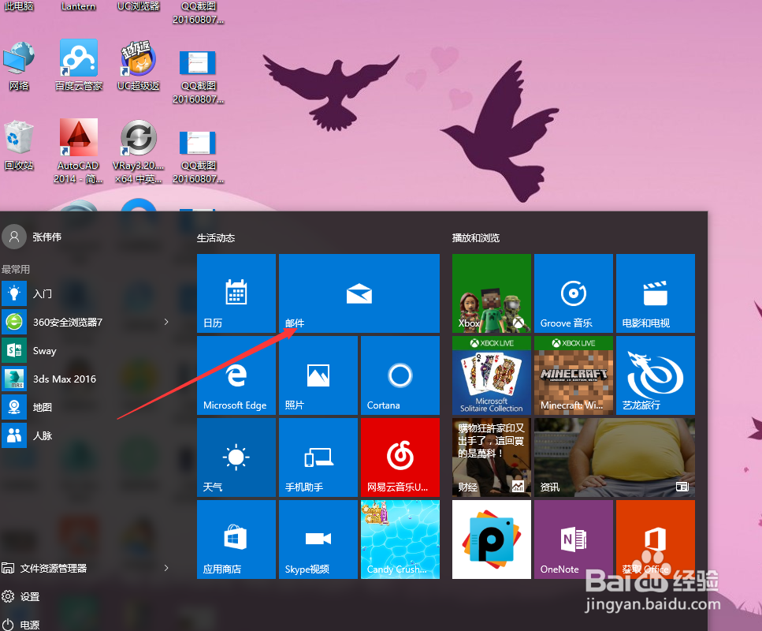The image size is (762, 631).
Task: Click the 生活动态 group header
Action: (216, 238)
